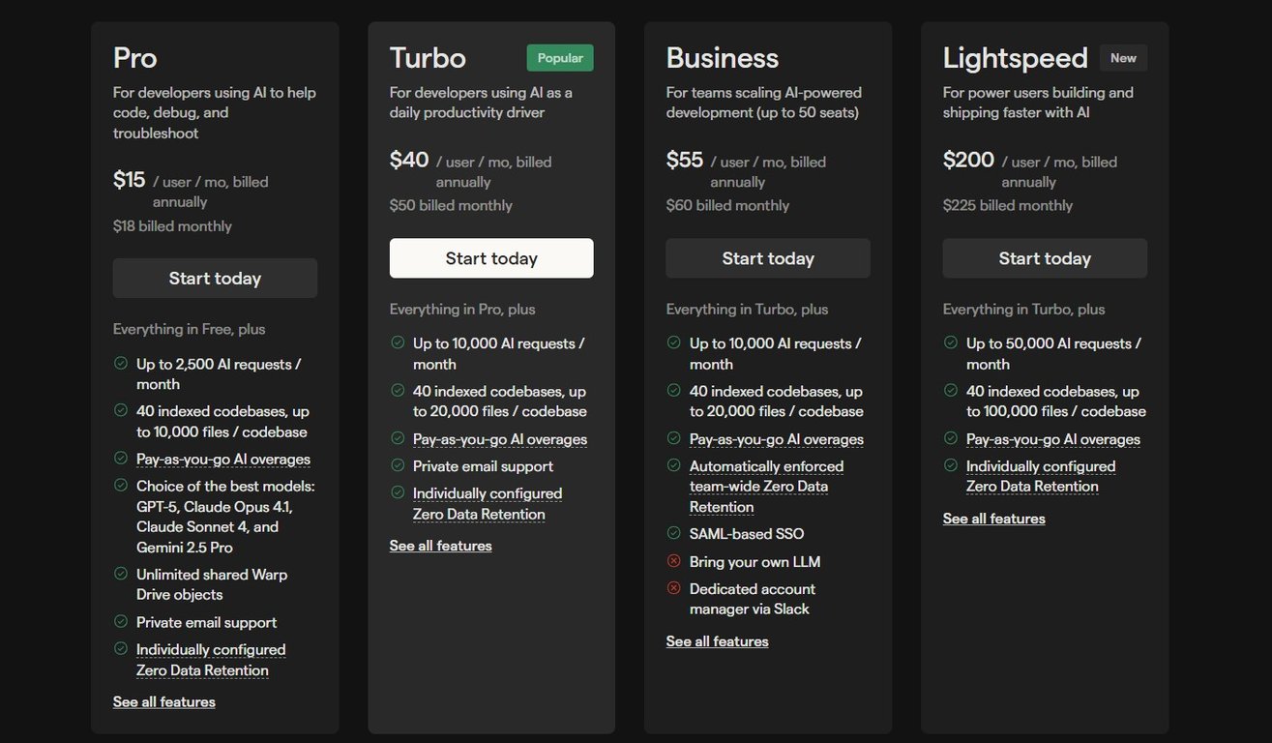Click check icon beside Turbo's Pay-as-you-go AI overages

click(x=398, y=438)
